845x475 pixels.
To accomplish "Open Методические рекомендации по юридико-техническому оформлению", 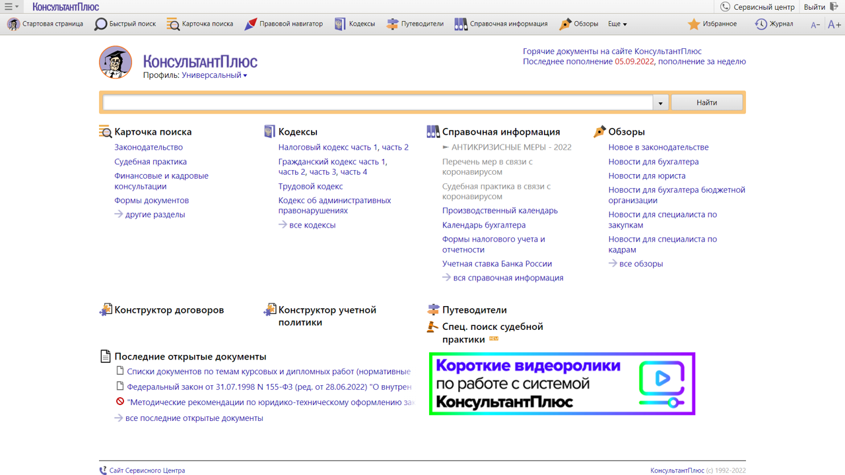I will [271, 402].
